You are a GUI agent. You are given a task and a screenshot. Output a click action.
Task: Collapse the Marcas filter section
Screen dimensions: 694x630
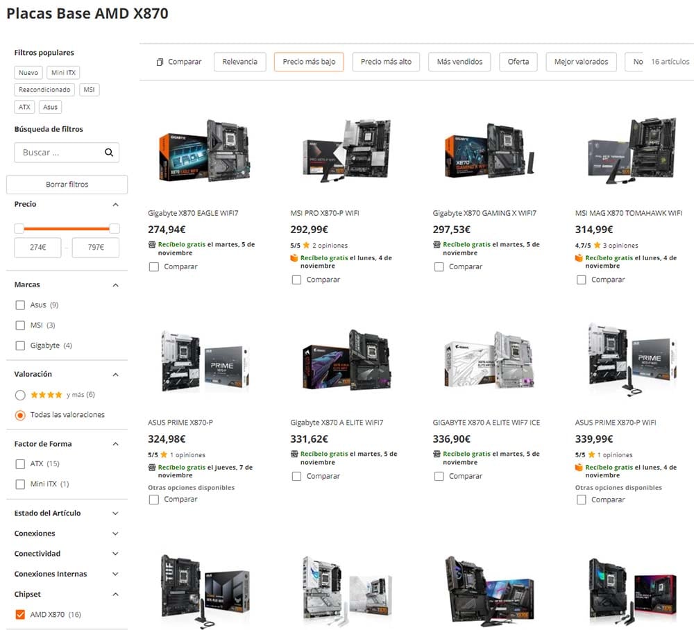point(115,285)
